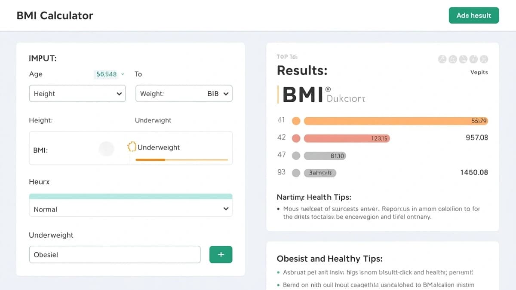Screen dimensions: 516x290
Task: Click the Vepits link in the Results panel
Action: 479,72
